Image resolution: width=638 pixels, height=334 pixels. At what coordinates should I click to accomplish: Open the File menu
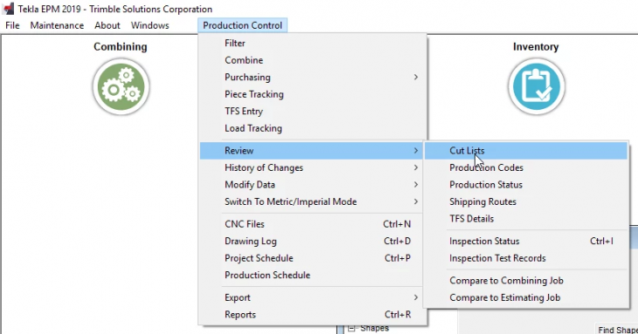point(12,25)
